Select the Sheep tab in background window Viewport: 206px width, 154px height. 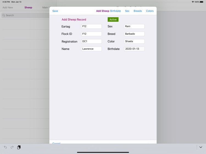(28, 7)
